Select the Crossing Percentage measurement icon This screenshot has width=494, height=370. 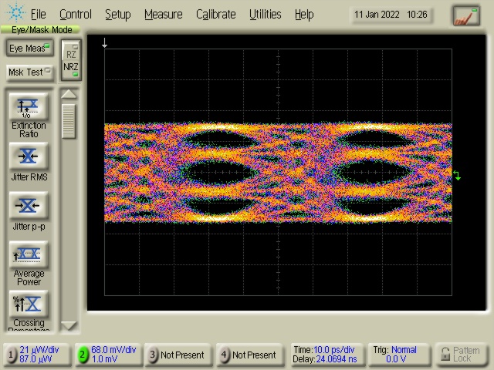tap(29, 304)
